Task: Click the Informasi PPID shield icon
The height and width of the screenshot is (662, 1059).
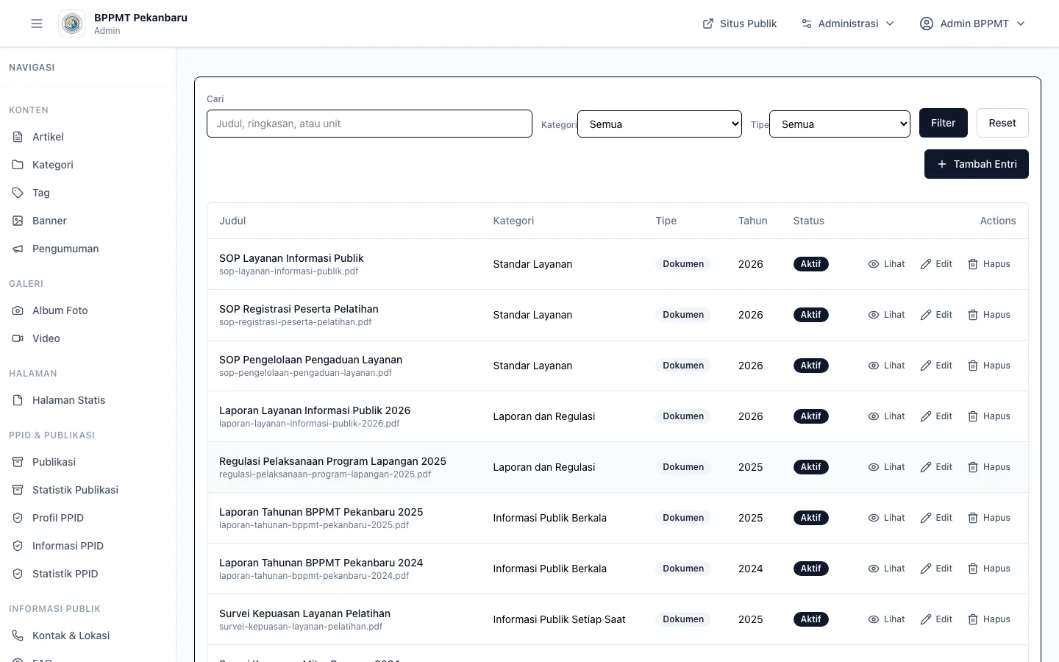Action: (x=18, y=546)
